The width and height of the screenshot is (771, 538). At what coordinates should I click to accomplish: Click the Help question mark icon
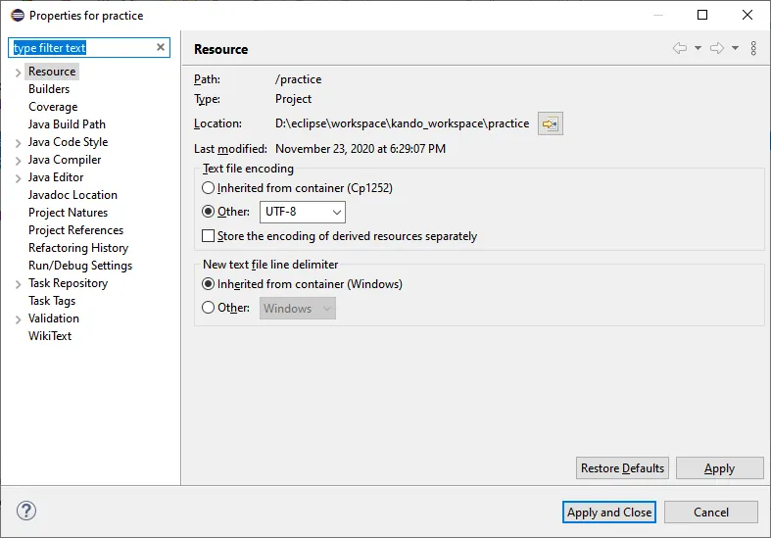click(x=26, y=511)
